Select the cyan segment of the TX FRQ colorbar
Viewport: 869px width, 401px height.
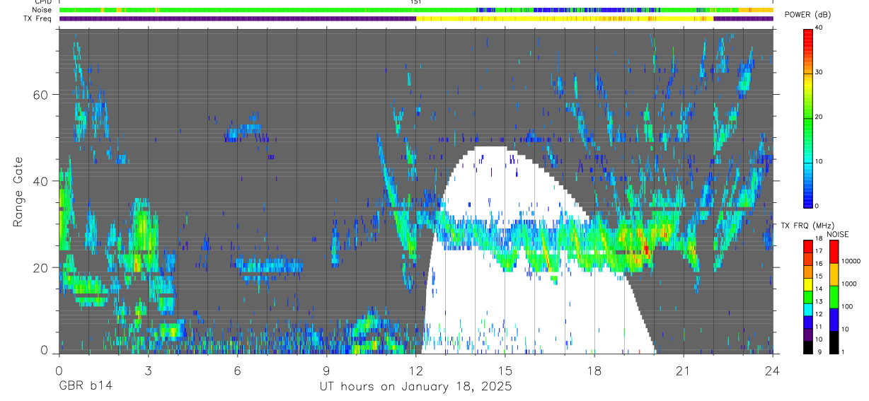tap(807, 309)
